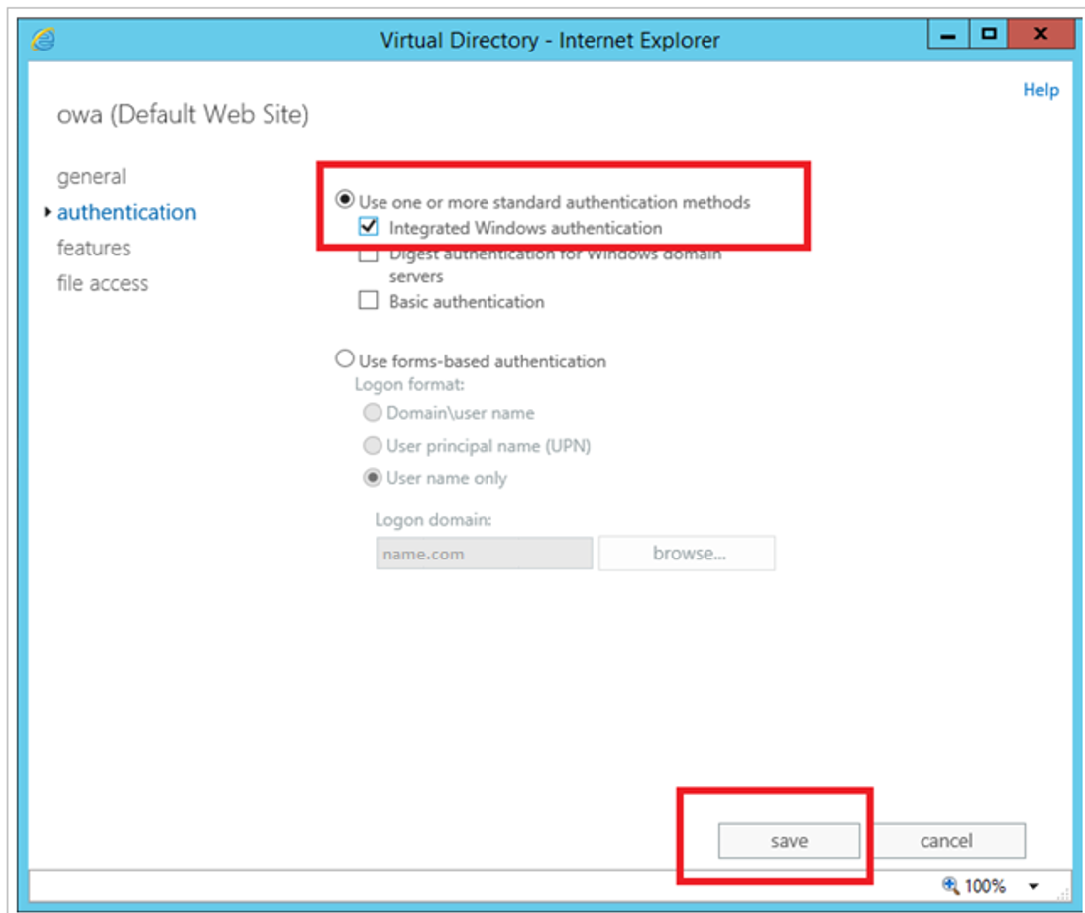Select 'Use one or more standard authentication methods'
This screenshot has height=913, width=1085.
pyautogui.click(x=345, y=200)
